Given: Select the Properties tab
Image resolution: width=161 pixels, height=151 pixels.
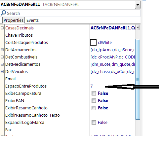Looking at the screenshot, I should tap(14, 20).
